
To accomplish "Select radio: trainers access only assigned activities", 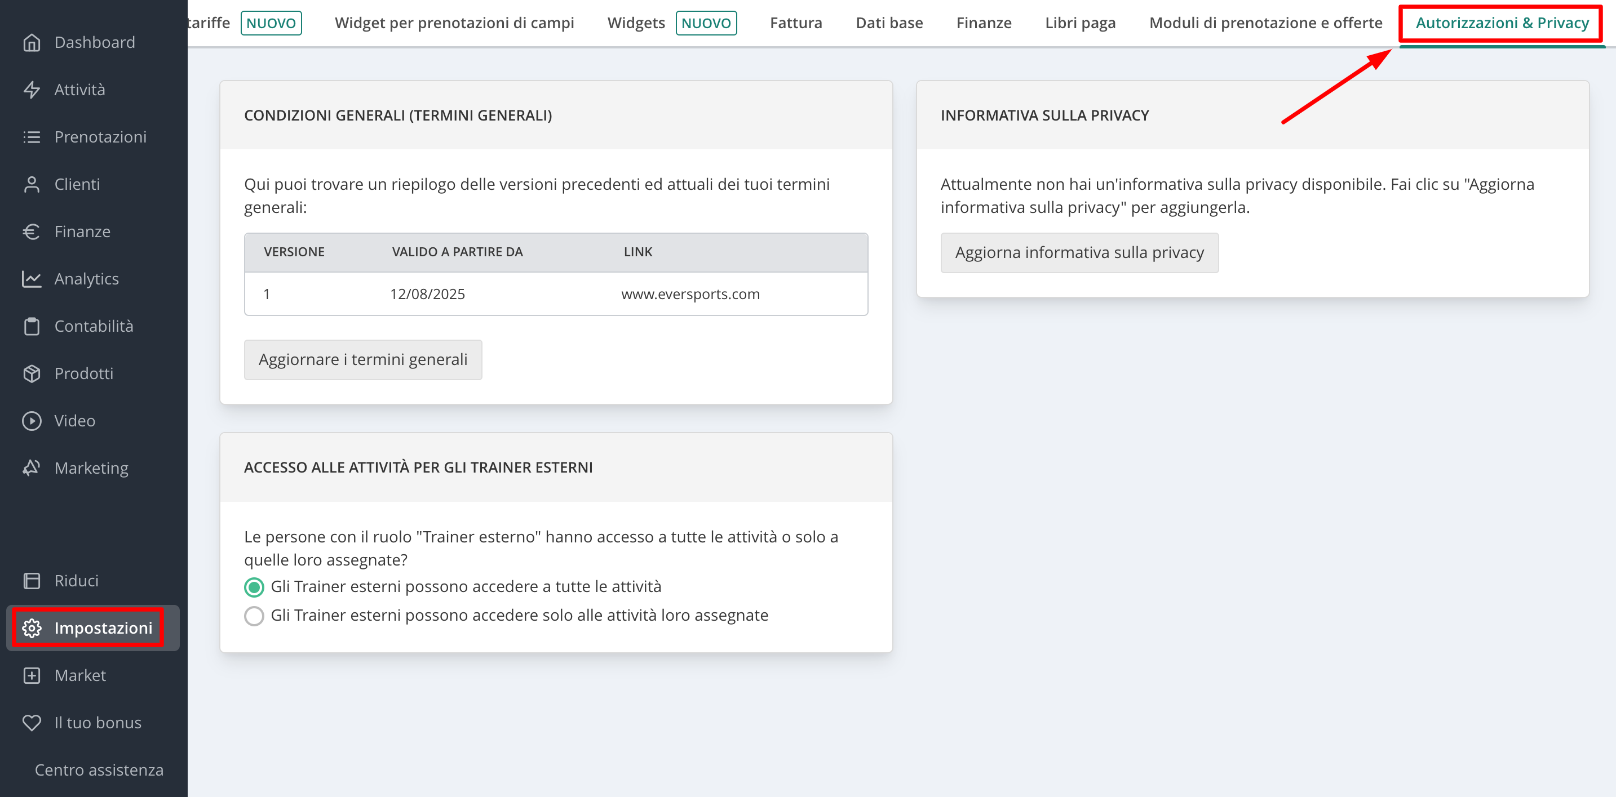I will coord(254,616).
